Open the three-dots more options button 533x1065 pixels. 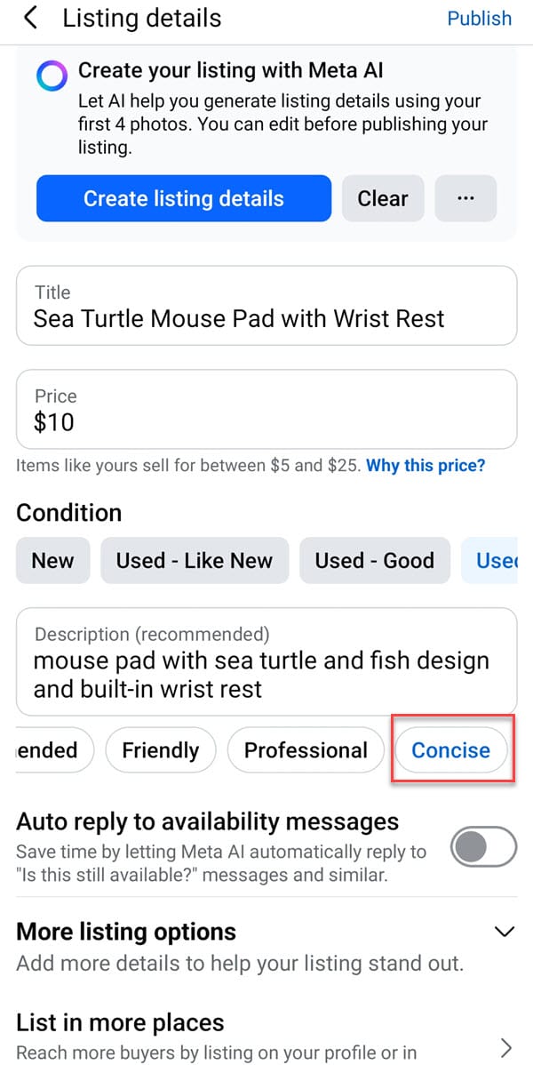coord(465,198)
